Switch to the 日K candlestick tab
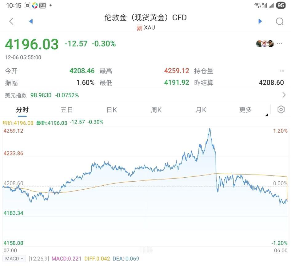 111,110
